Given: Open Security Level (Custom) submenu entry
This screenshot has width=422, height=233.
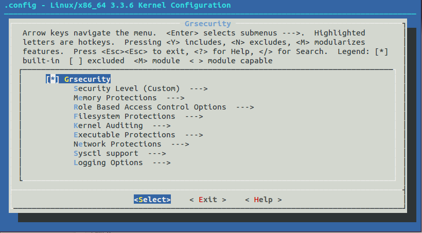Looking at the screenshot, I should click(x=127, y=88).
